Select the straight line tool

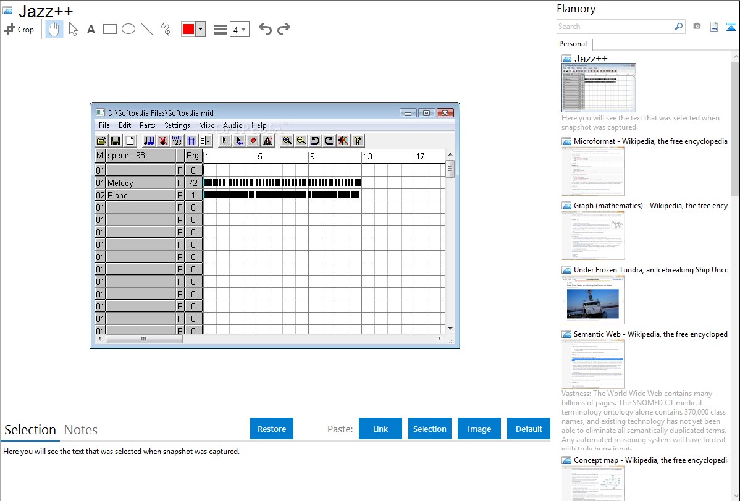(x=147, y=29)
